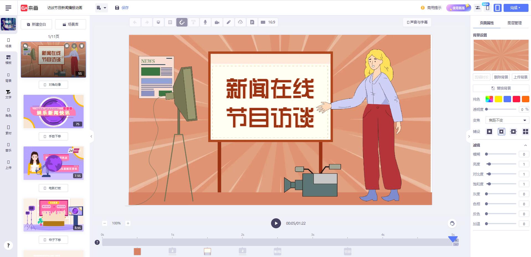Viewport: 531px width, 257px height.
Task: Choose the blue solid color swatch
Action: (x=507, y=99)
